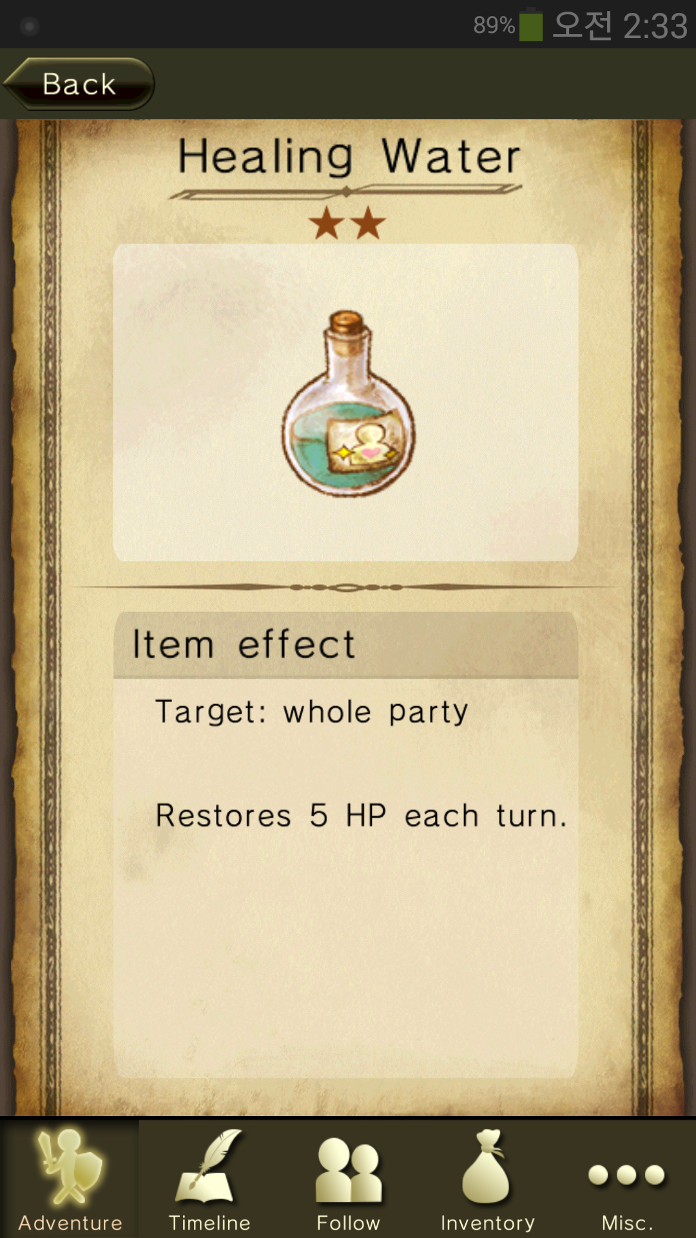This screenshot has width=696, height=1238.
Task: Tap the clock in the status bar
Action: point(620,26)
